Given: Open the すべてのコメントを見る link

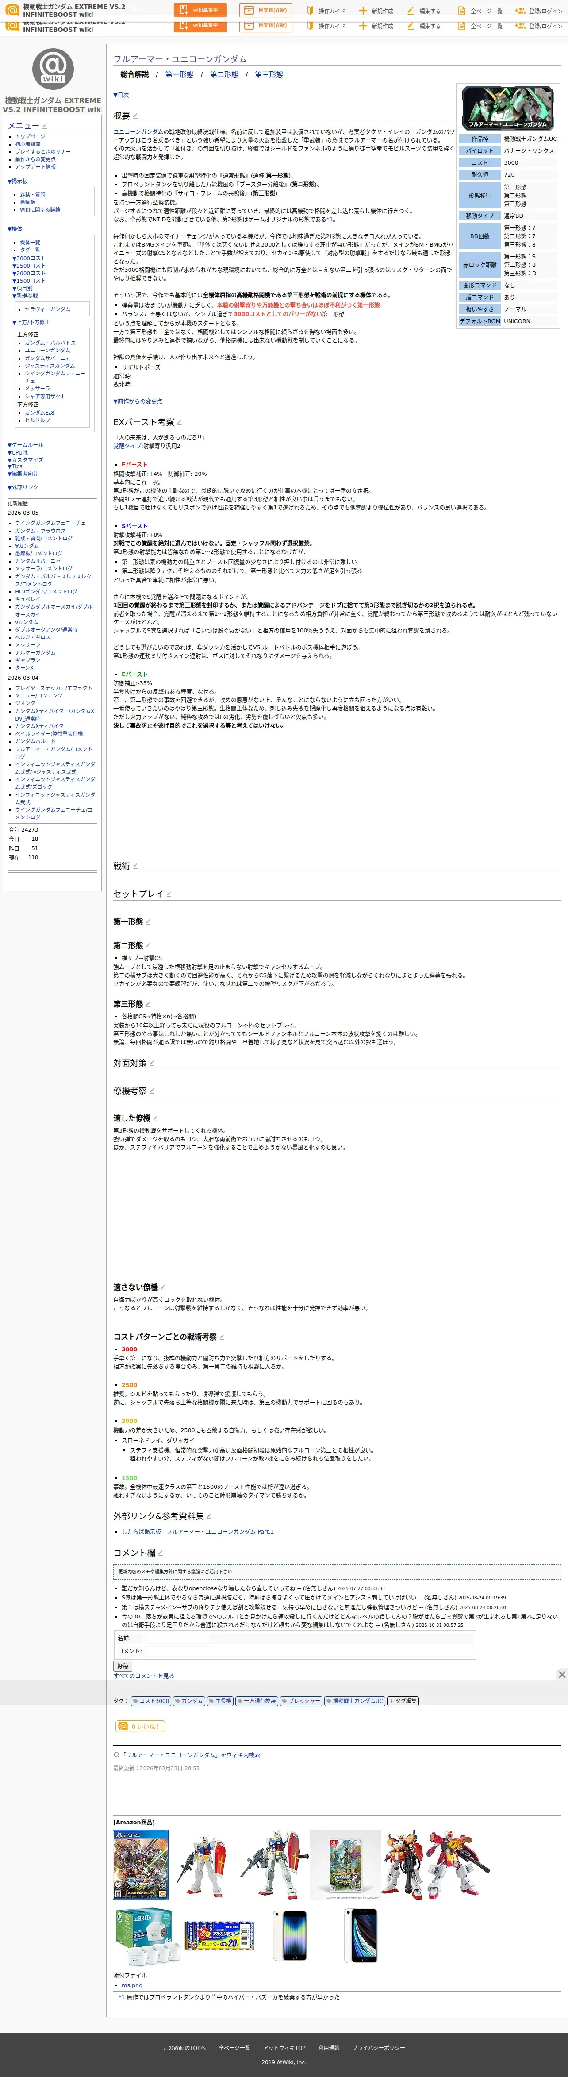Looking at the screenshot, I should pos(143,1676).
